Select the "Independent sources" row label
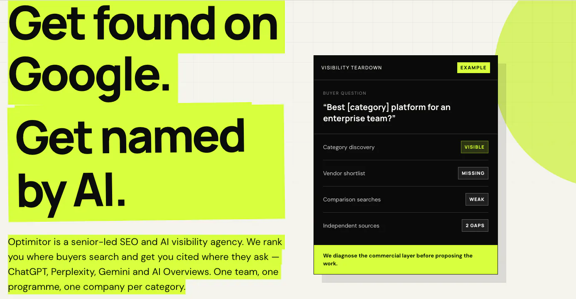Screen dimensions: 576x299 coord(351,225)
